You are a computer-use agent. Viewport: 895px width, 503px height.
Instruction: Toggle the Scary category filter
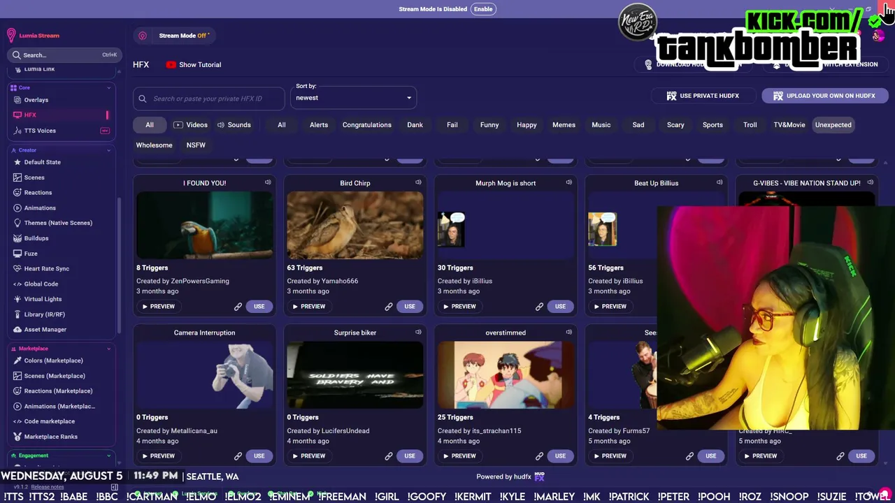[x=675, y=125]
